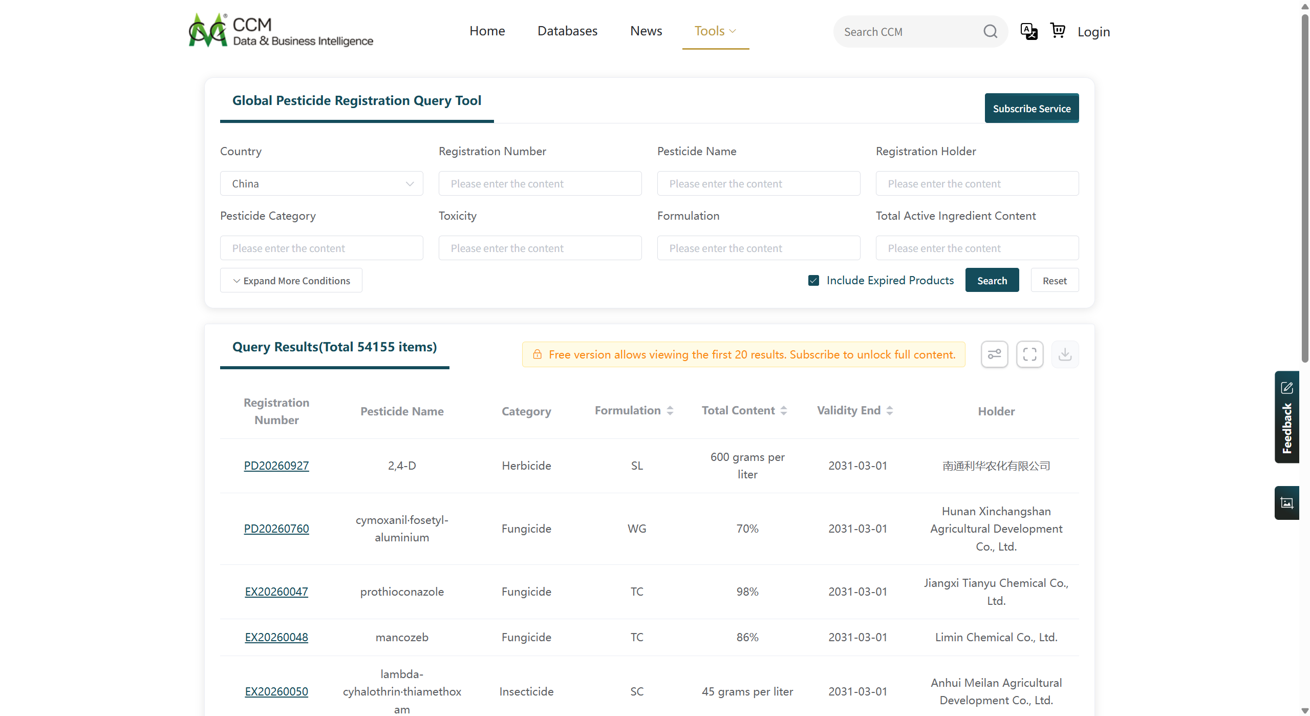The width and height of the screenshot is (1310, 716).
Task: Click the Pesticide Name input field
Action: pyautogui.click(x=759, y=184)
